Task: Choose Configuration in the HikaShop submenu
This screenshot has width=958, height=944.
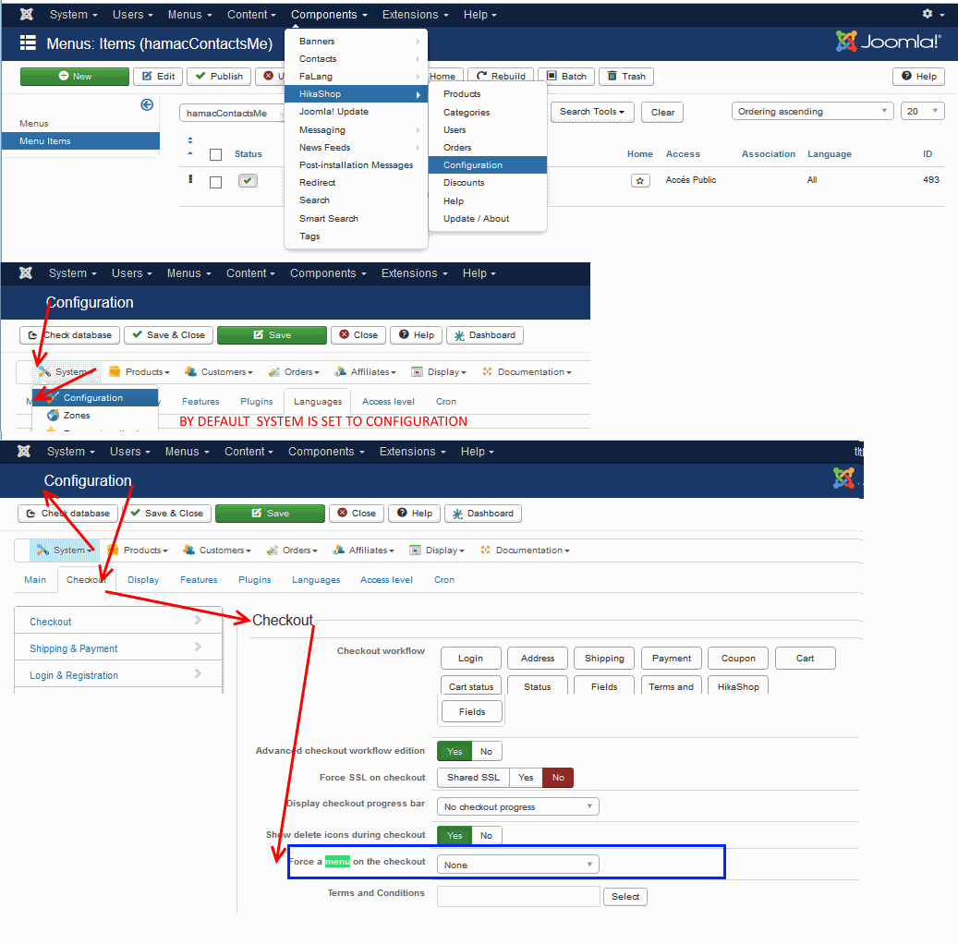Action: (488, 165)
